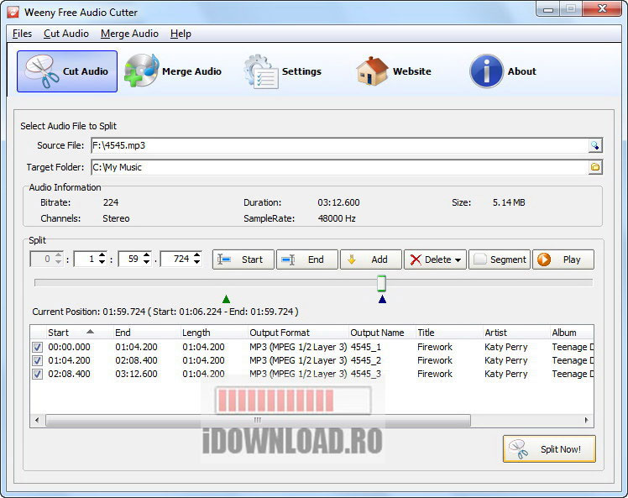The height and width of the screenshot is (498, 628).
Task: Uncheck the 4545_3 segment checkbox
Action: coord(37,375)
